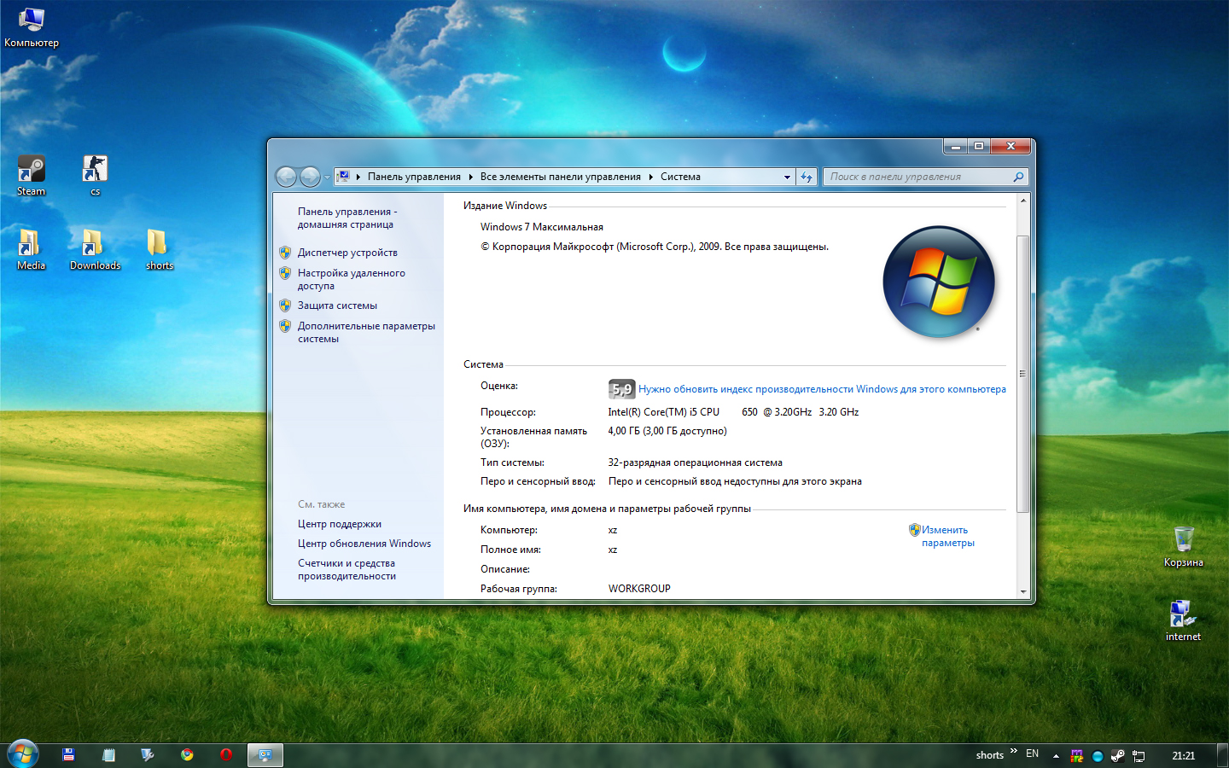The image size is (1229, 768).
Task: Maximize the System window
Action: point(979,147)
